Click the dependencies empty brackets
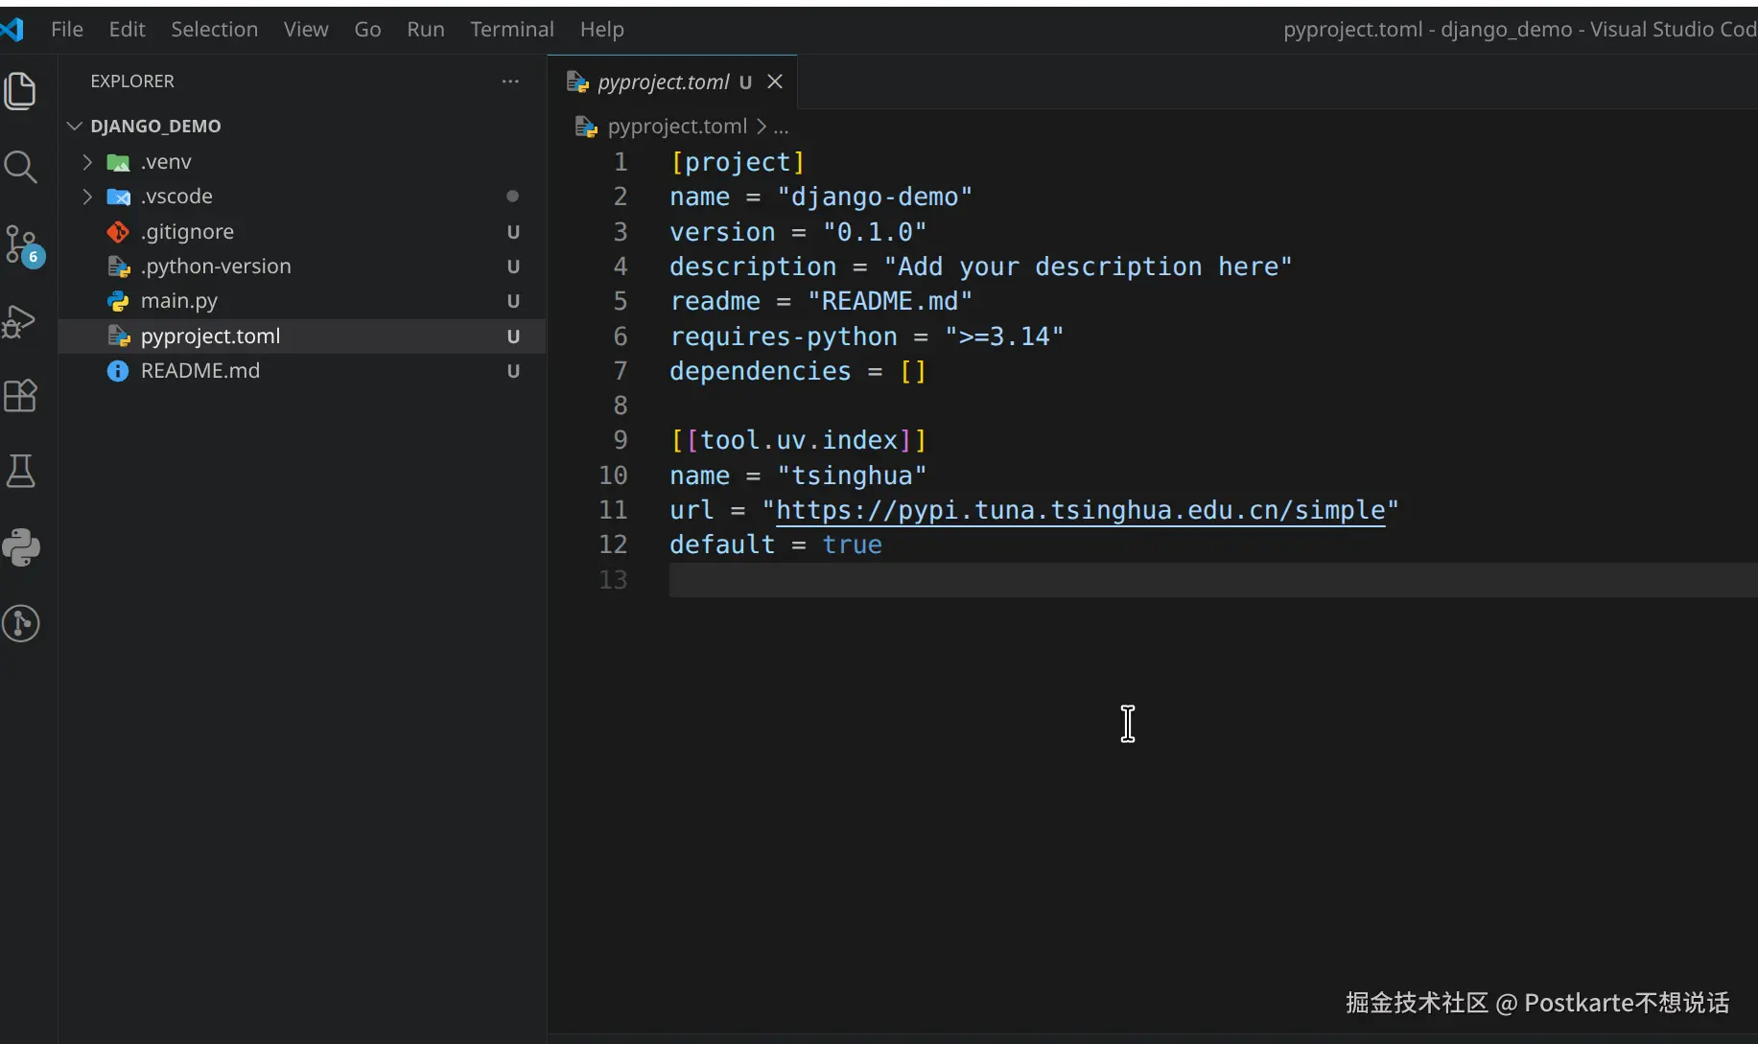 click(913, 371)
